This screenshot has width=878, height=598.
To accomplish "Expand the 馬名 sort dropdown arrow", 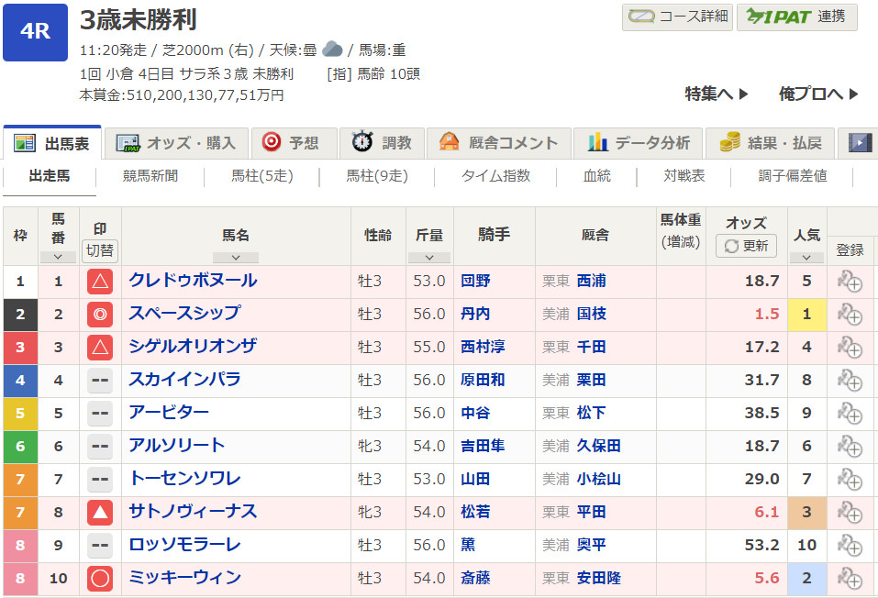I will pyautogui.click(x=236, y=258).
